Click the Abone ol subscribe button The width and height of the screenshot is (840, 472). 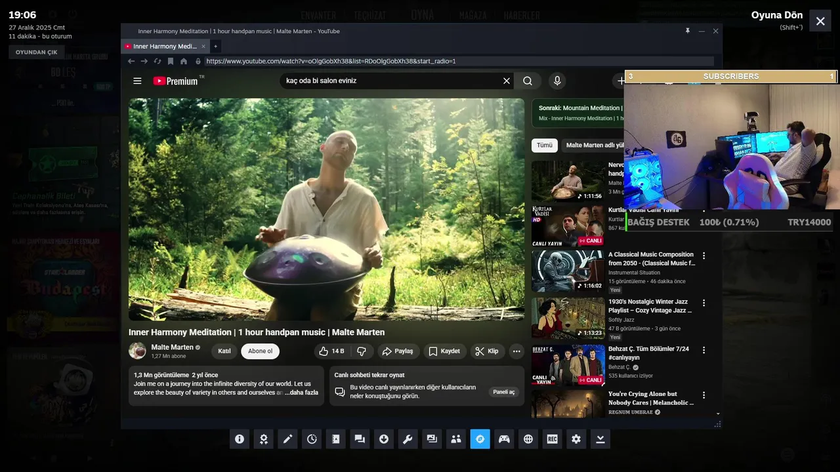(x=260, y=351)
